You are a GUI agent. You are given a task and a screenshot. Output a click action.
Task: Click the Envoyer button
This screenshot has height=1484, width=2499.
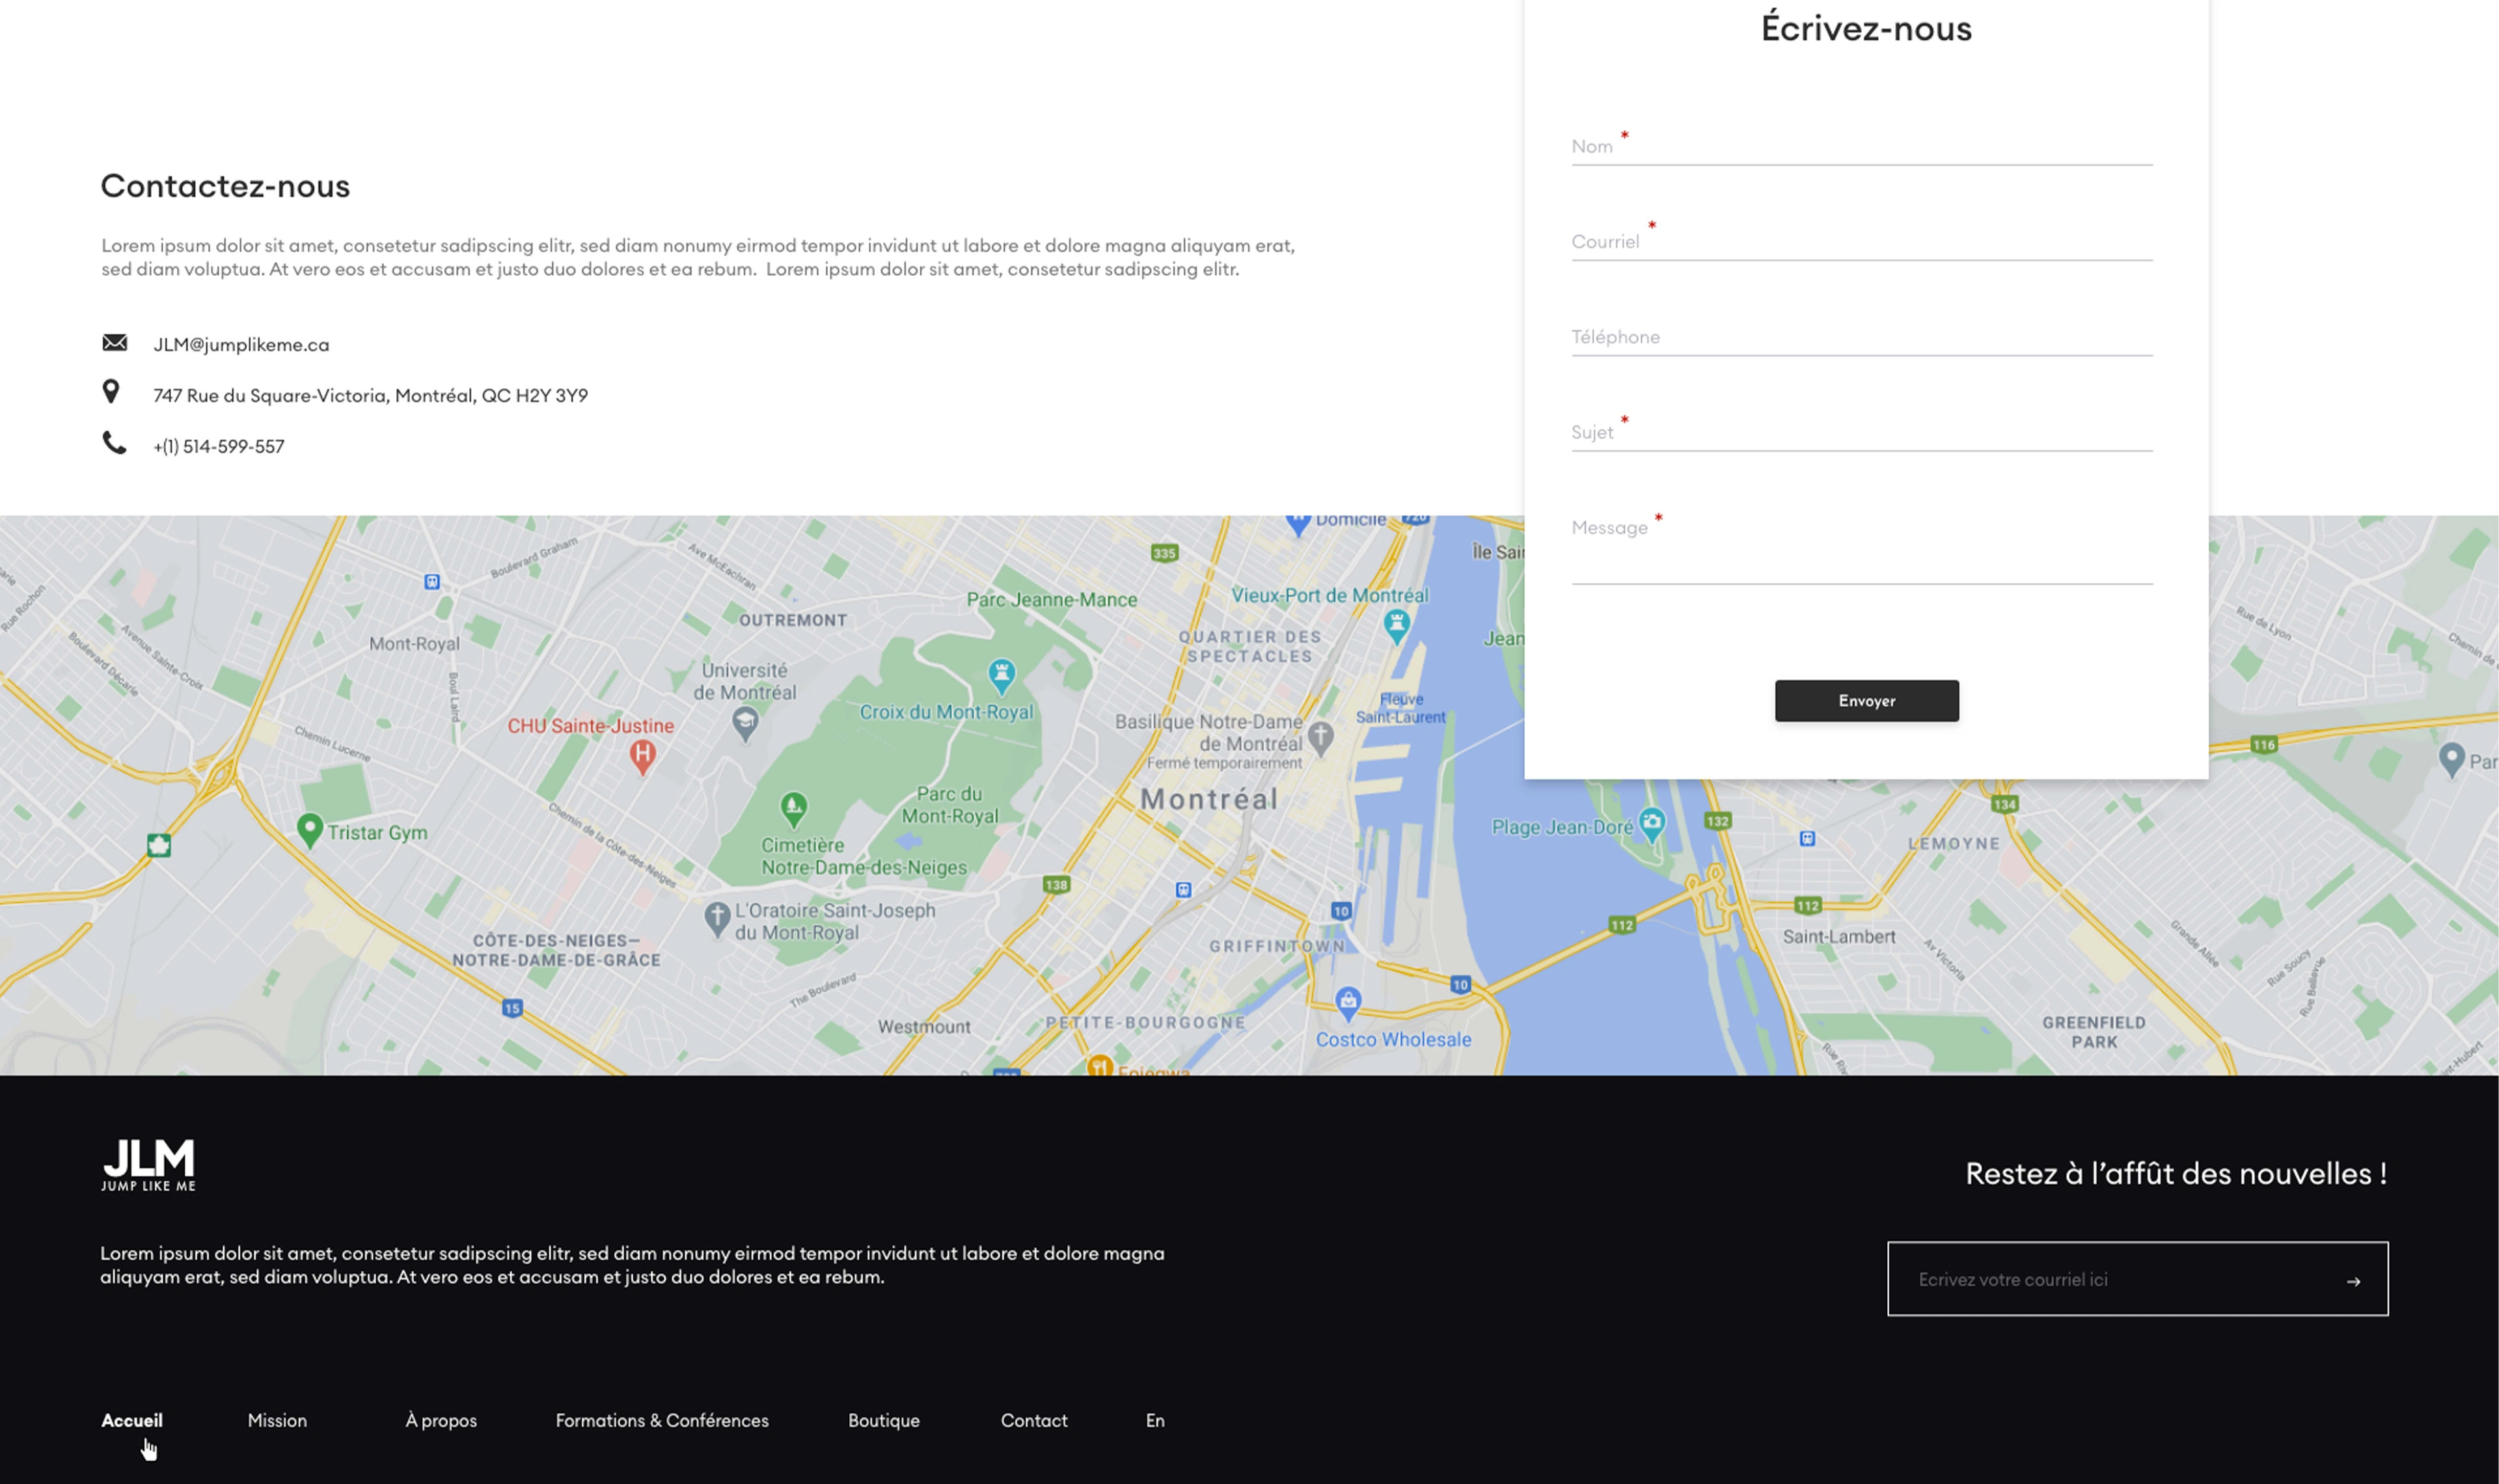[1866, 701]
